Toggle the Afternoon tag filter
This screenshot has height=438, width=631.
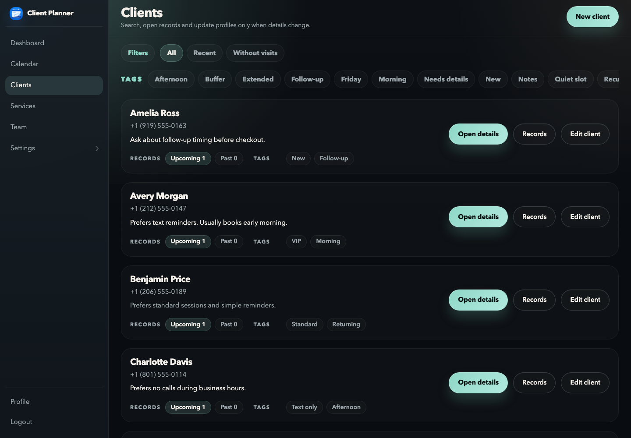click(171, 79)
